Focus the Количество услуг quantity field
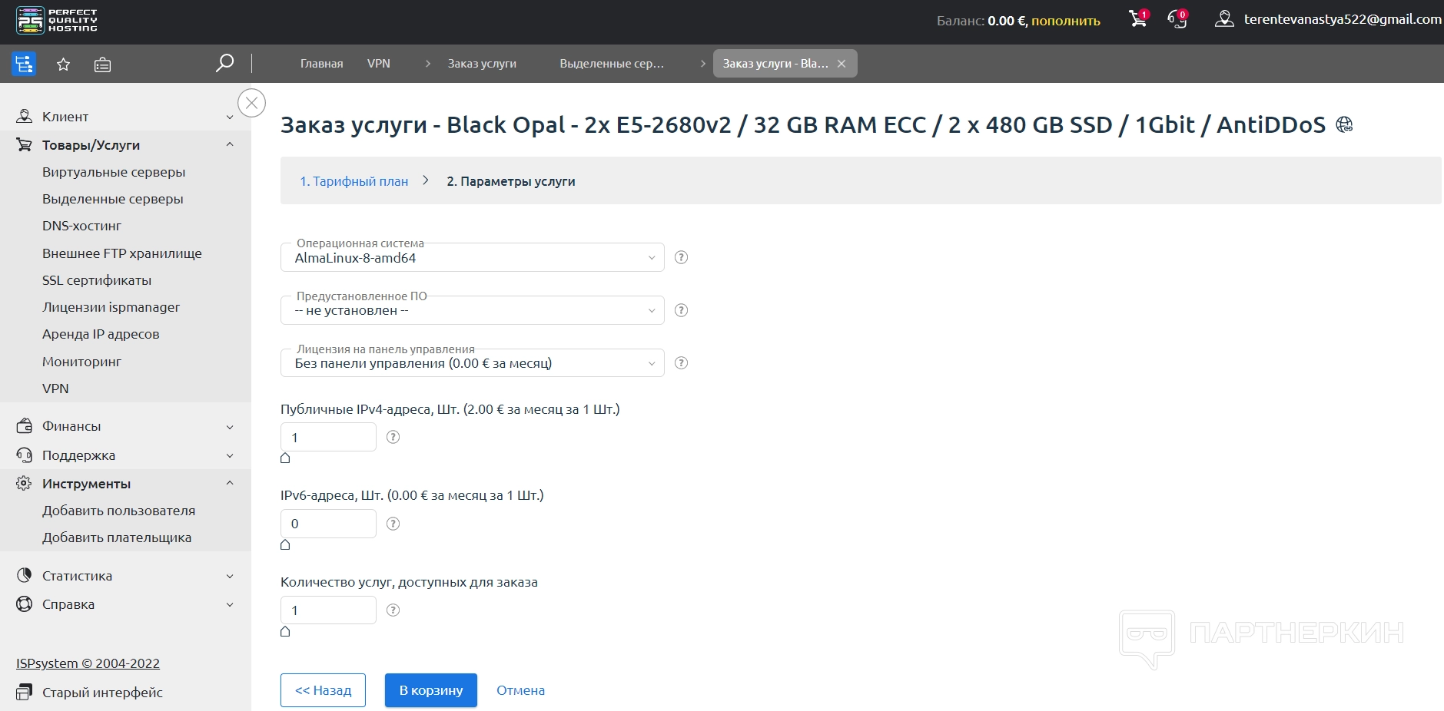Viewport: 1444px width, 711px height. [328, 610]
